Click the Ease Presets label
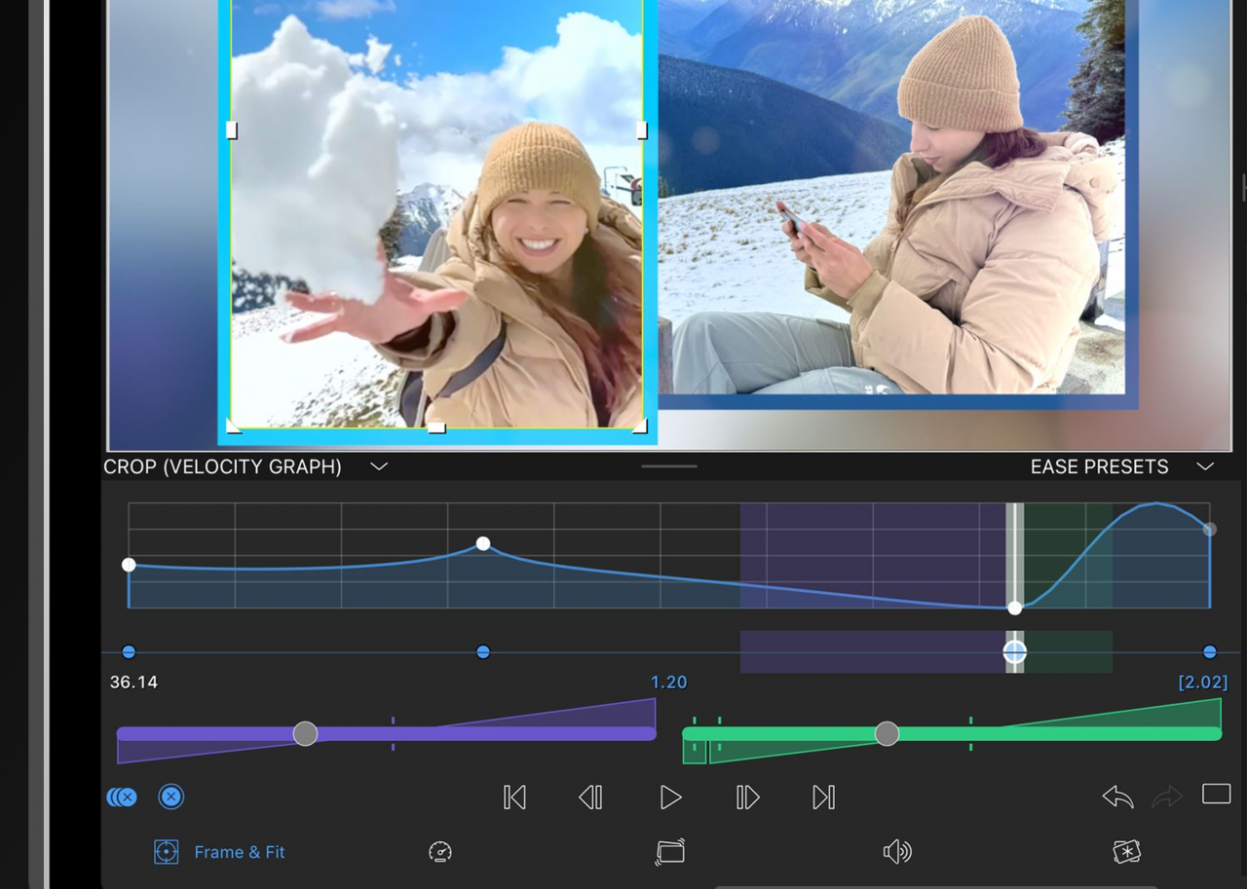Screen dimensions: 1247x889 tap(1099, 466)
